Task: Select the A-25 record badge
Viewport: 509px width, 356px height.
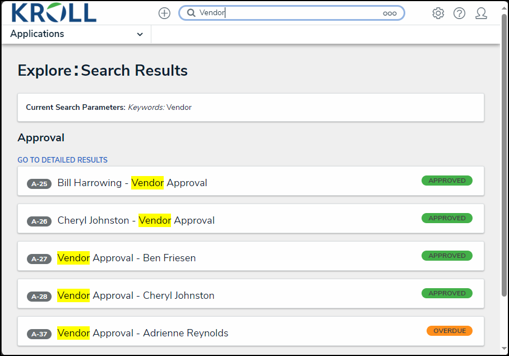Action: click(39, 183)
